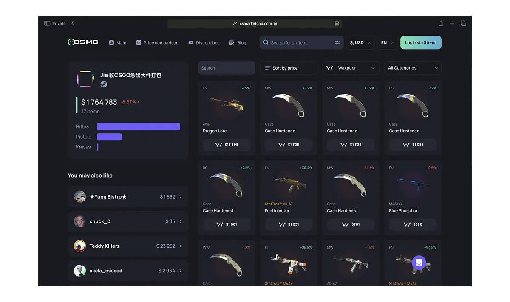Screen dimensions: 510x302
Task: Open Teddy Killerz inventory suggestion
Action: pyautogui.click(x=128, y=246)
